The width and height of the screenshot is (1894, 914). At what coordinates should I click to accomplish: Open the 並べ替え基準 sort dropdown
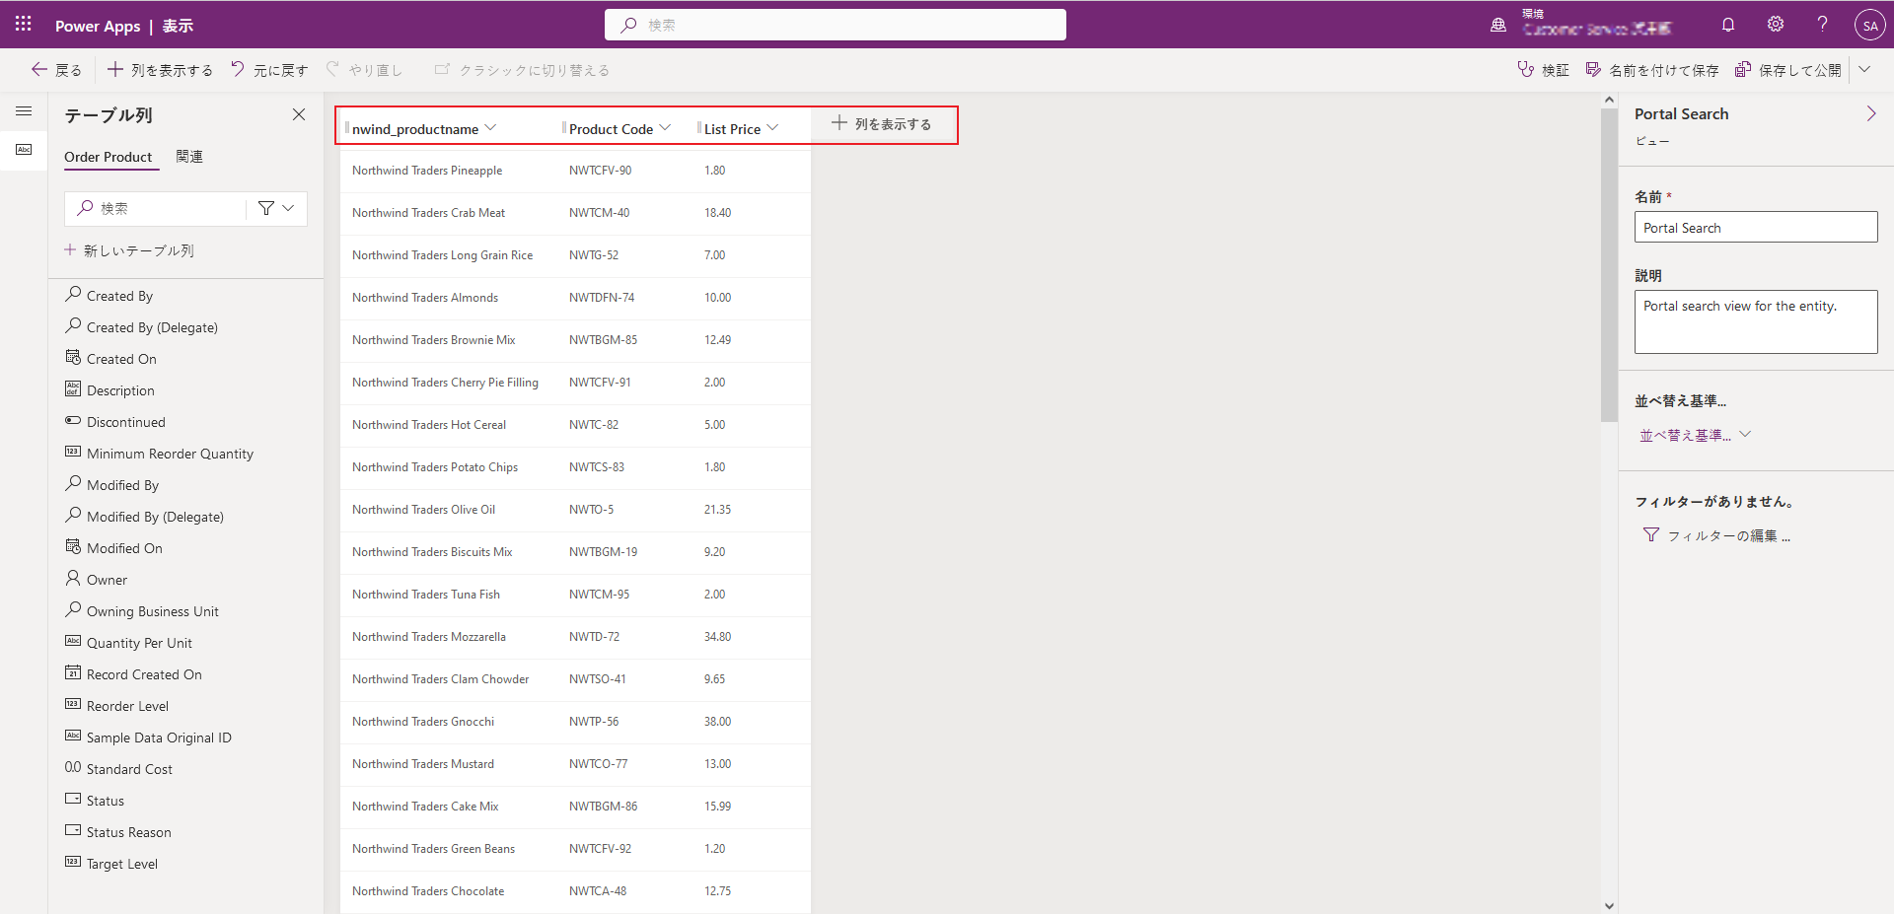coord(1695,435)
